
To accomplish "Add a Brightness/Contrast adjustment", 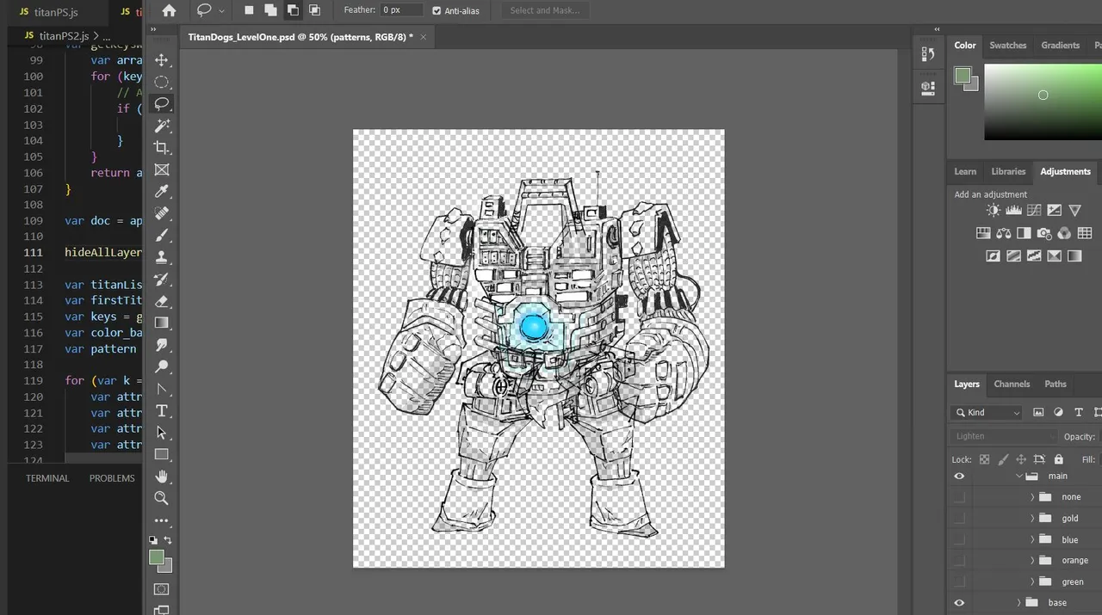I will click(994, 210).
